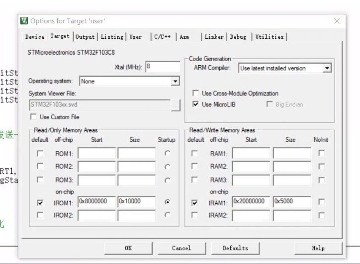Click the ROM1 Size field

[137, 153]
